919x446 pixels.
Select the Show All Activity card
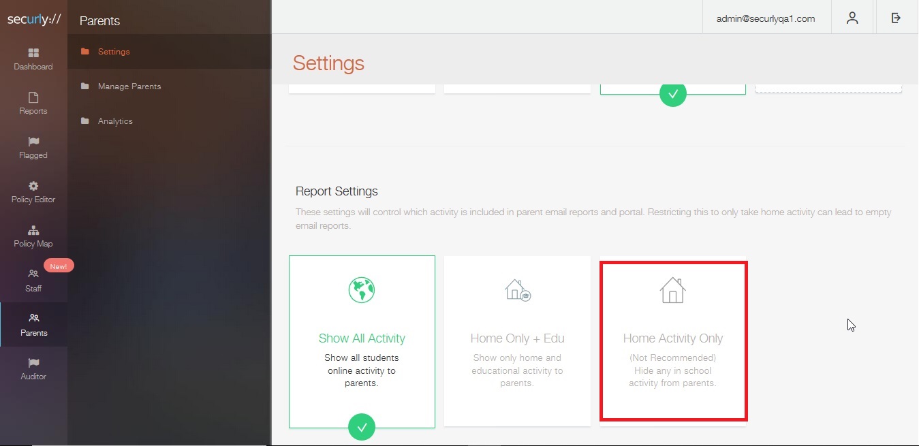pyautogui.click(x=362, y=342)
